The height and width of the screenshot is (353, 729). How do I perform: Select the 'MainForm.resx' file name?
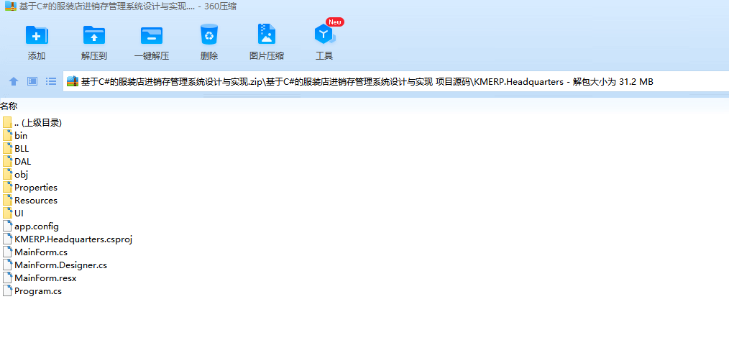pos(45,278)
